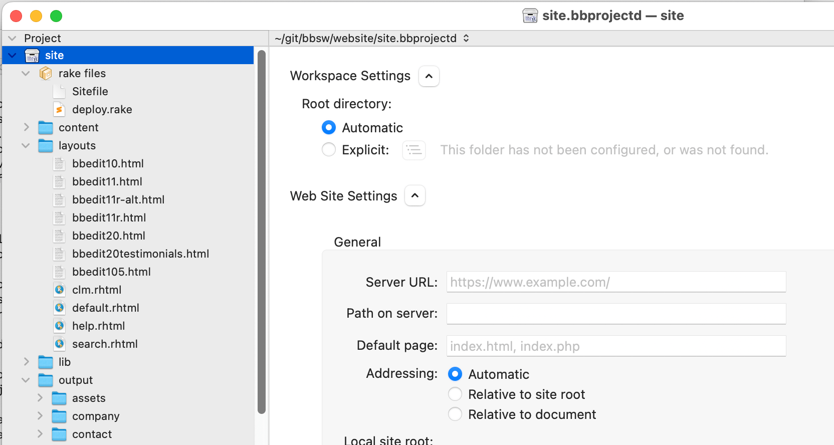The width and height of the screenshot is (834, 445).
Task: Open bbedit20testimonials.html from layouts
Action: click(x=140, y=254)
